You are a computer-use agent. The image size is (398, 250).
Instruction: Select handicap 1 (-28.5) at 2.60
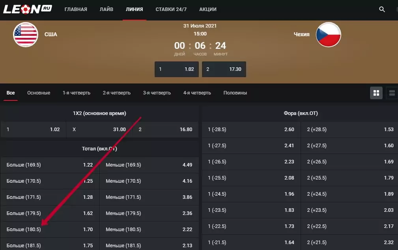click(x=251, y=130)
